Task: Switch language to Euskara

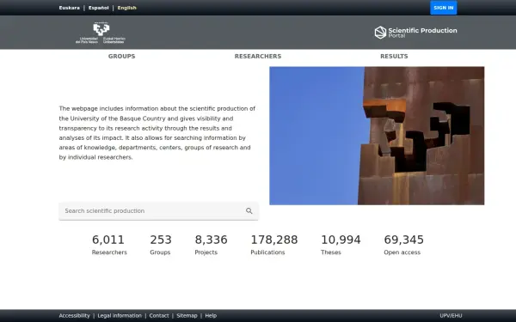Action: (x=69, y=8)
